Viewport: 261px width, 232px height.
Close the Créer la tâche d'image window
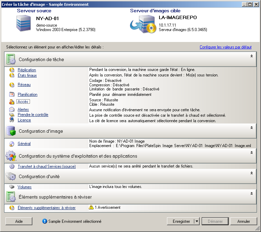click(256, 4)
